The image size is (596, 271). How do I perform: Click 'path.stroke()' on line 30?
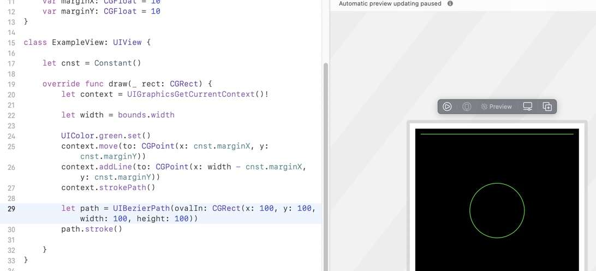(x=92, y=229)
